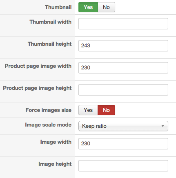Viewport: 176px width, 178px height.
Task: Click the Thumbnail height label
Action: tap(50, 44)
